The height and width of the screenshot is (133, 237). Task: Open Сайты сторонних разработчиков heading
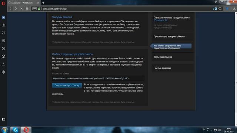[72, 54]
